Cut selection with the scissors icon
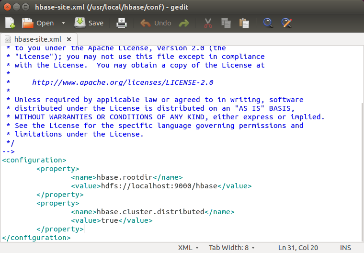Screen dimensions: 364x253 tap(208, 23)
